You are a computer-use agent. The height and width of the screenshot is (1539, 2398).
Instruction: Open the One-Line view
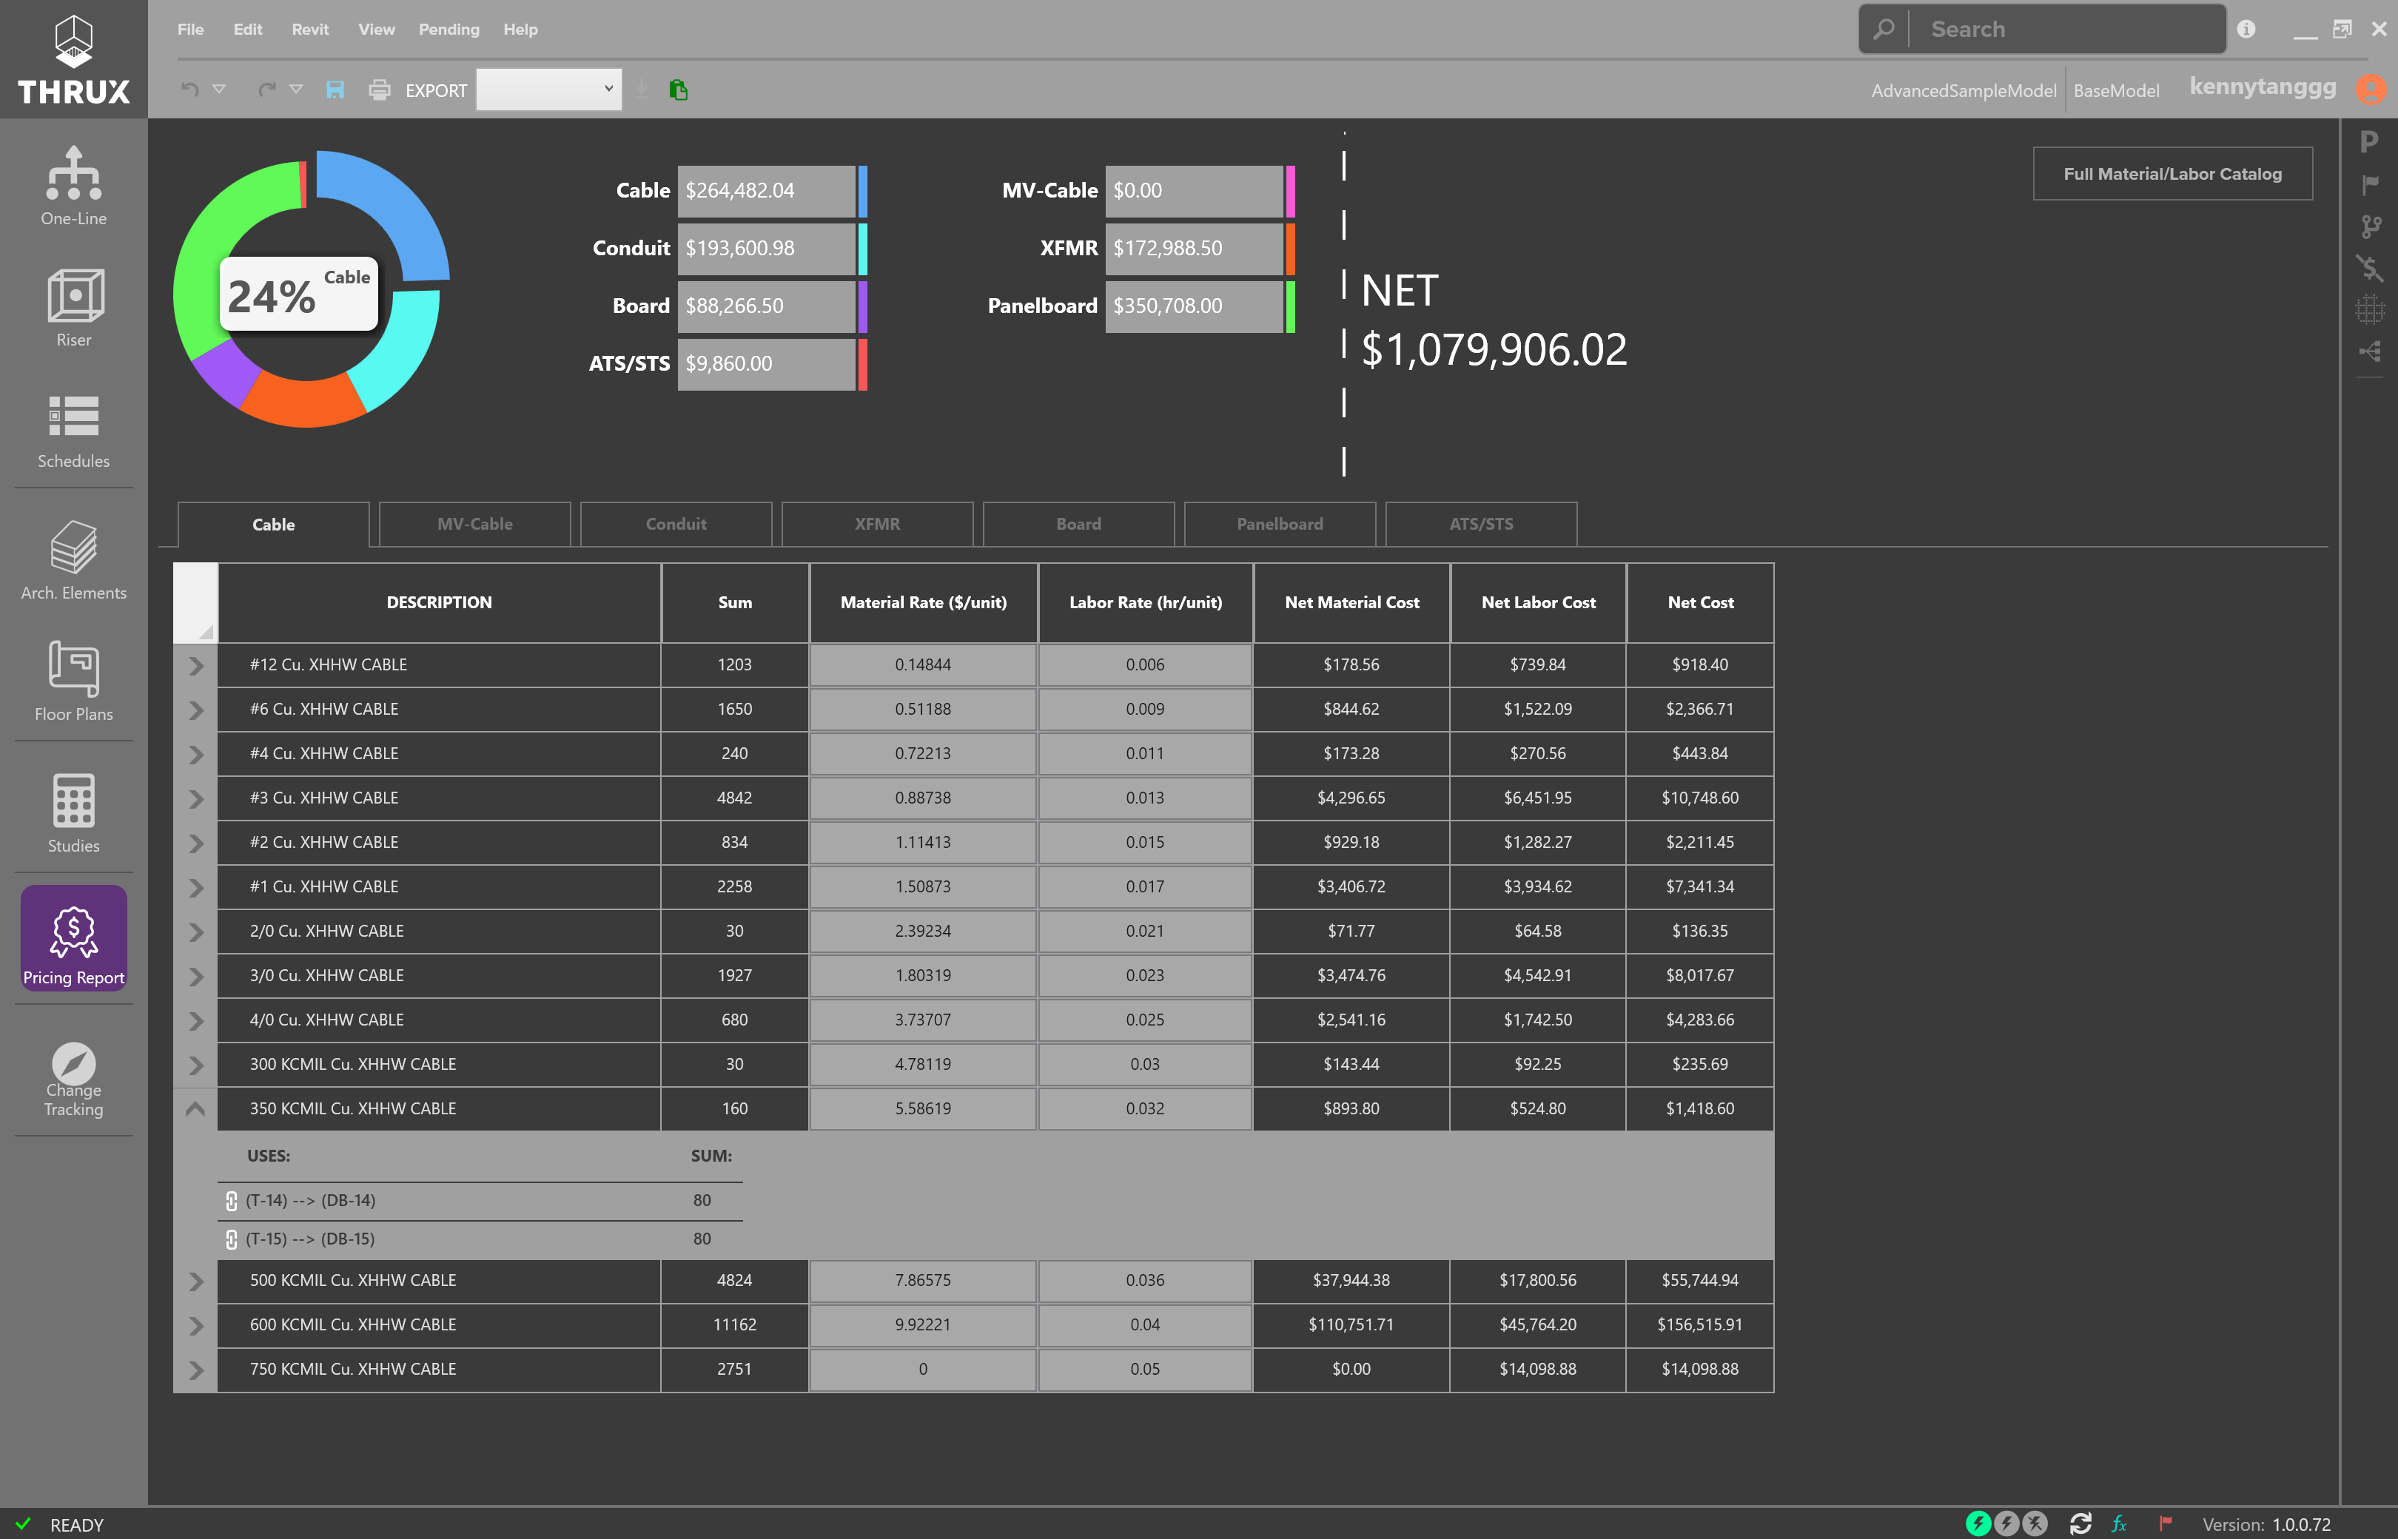(73, 187)
